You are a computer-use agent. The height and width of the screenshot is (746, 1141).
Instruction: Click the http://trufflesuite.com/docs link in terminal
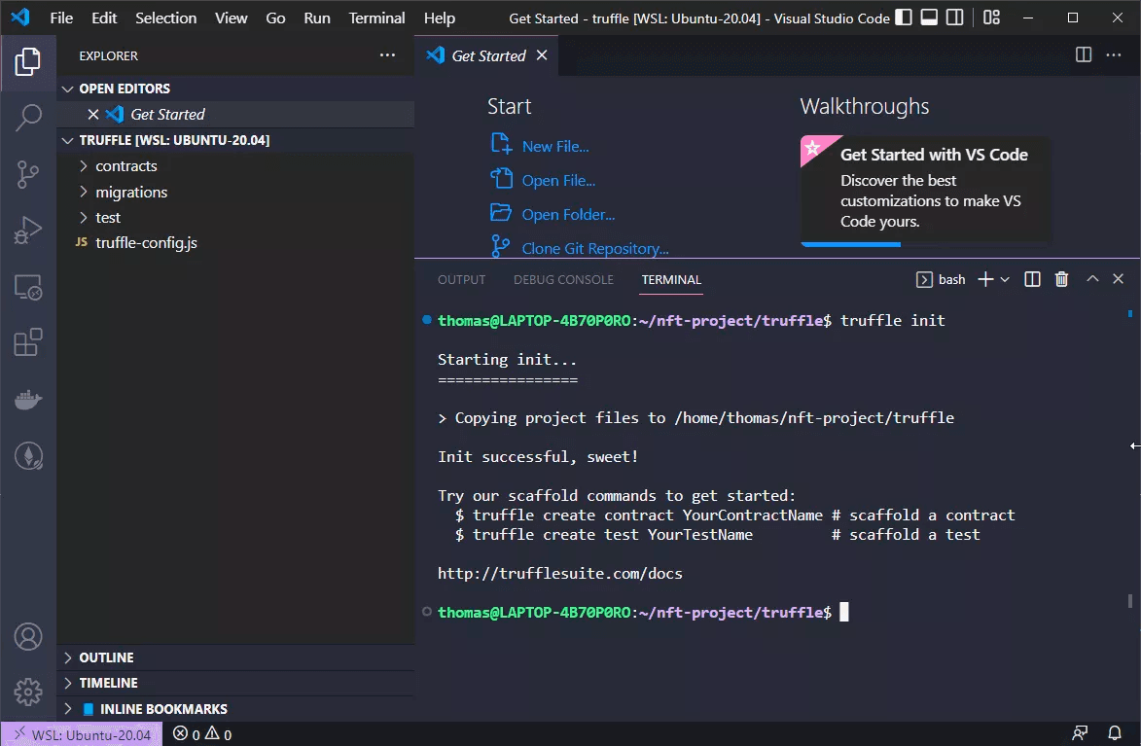(559, 574)
